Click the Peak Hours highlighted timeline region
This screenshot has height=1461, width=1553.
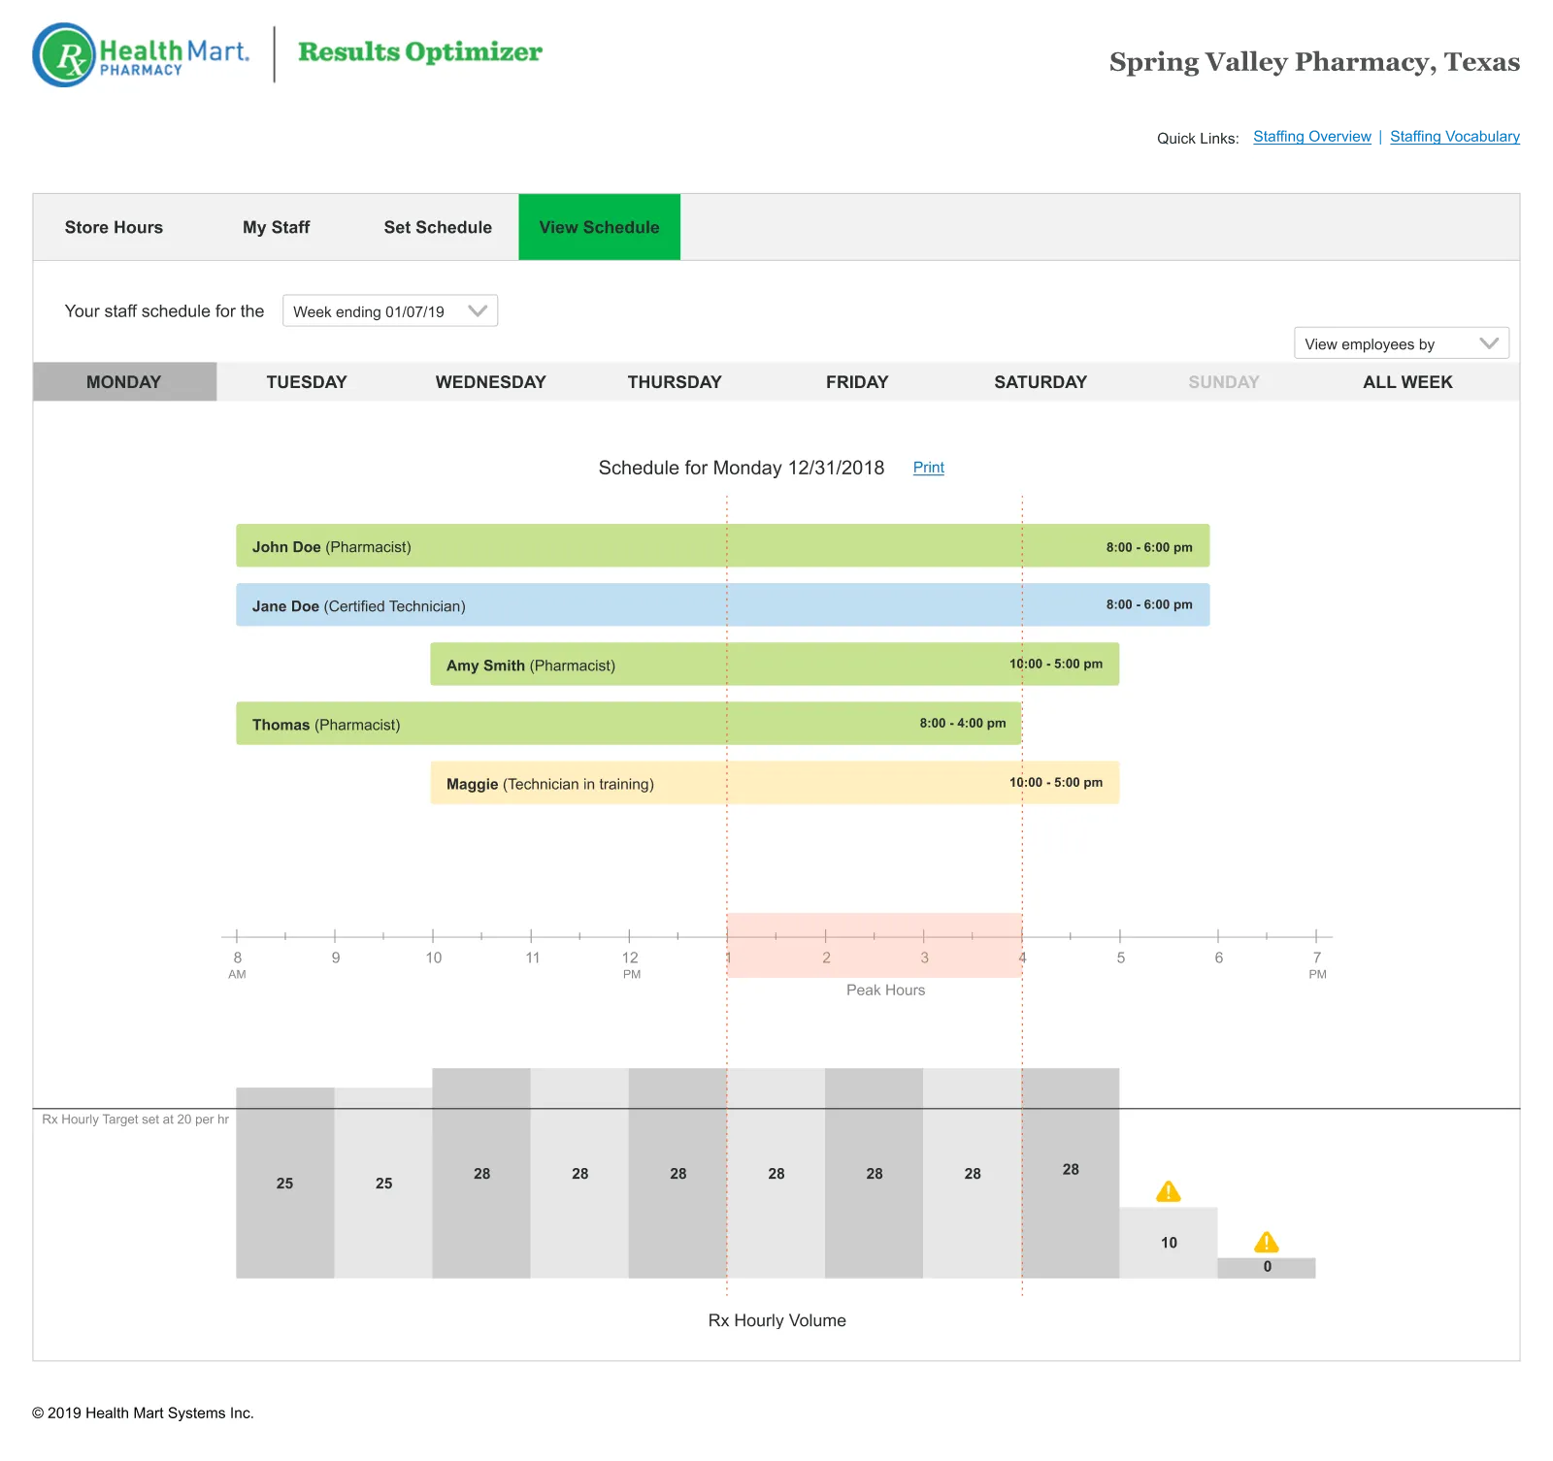(875, 945)
